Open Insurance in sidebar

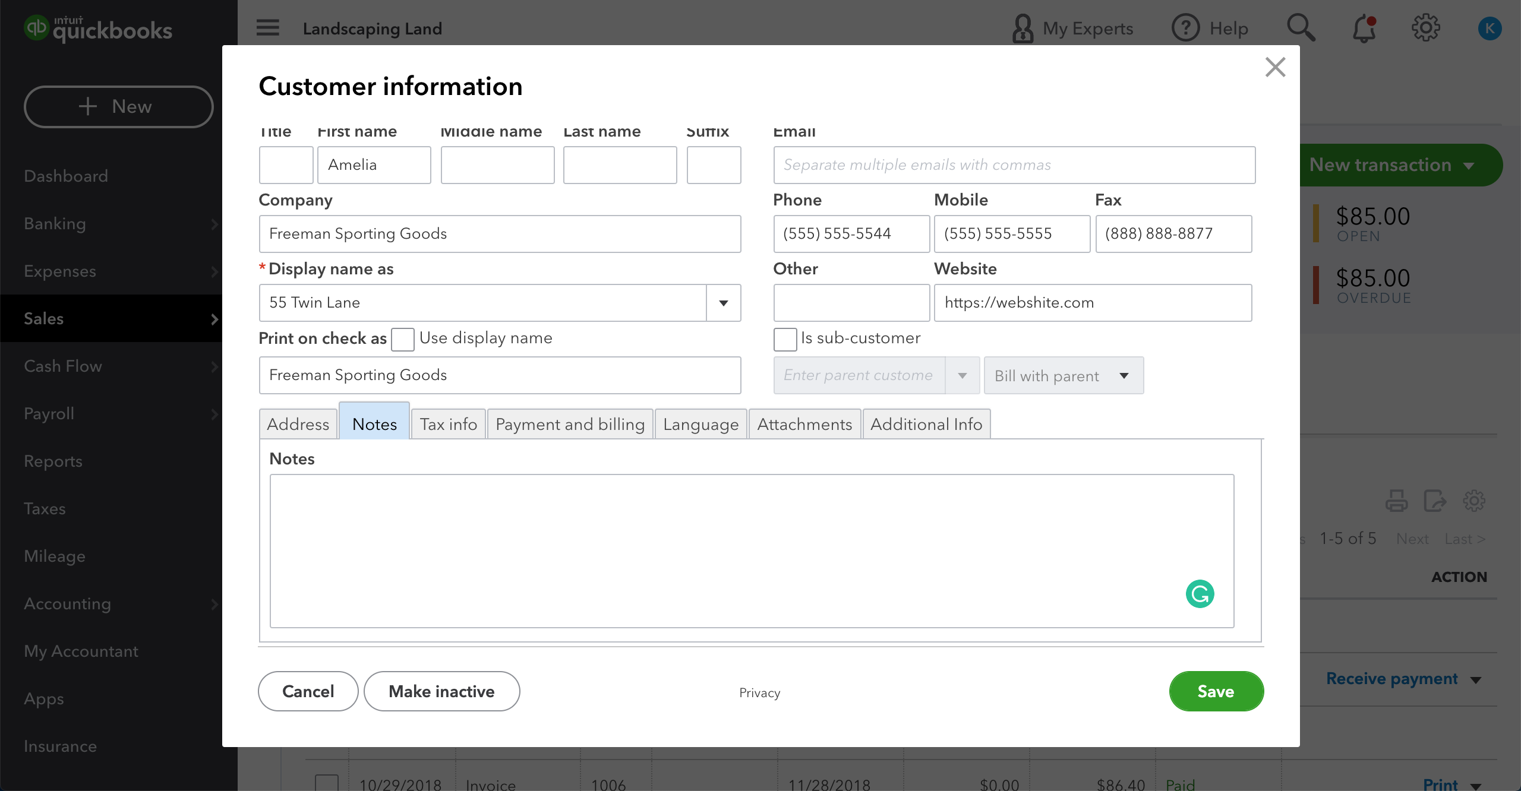click(60, 746)
